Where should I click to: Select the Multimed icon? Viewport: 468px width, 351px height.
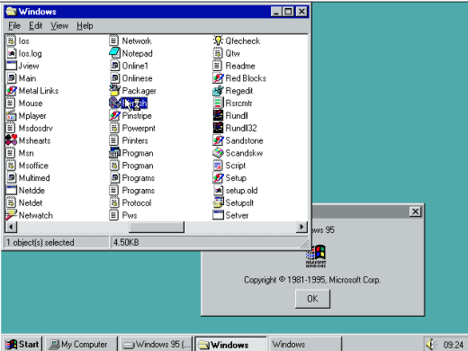tap(11, 177)
